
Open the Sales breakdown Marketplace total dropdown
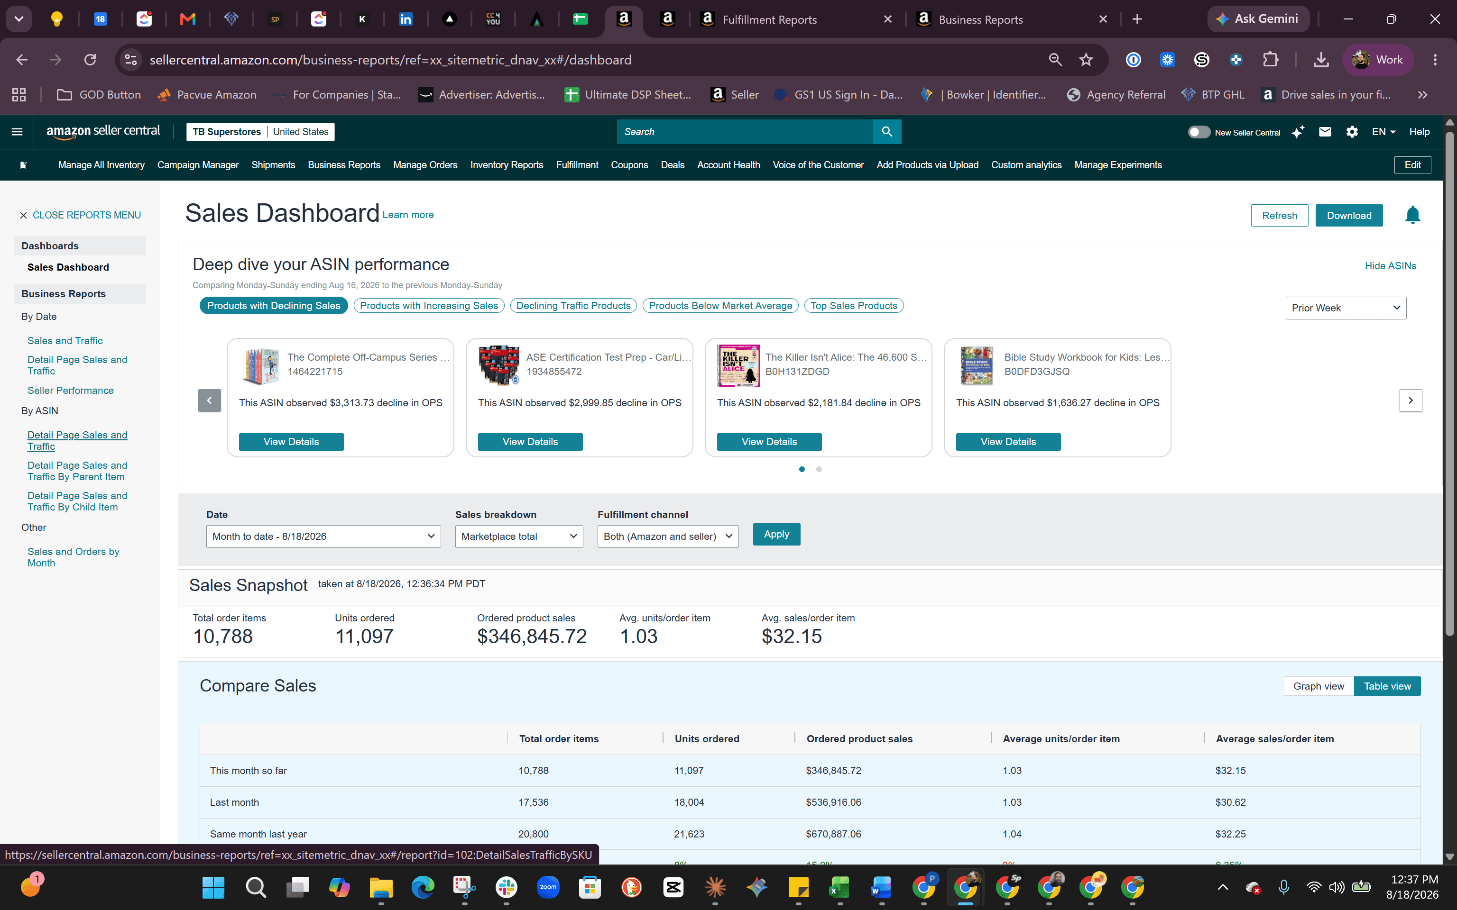click(x=519, y=536)
